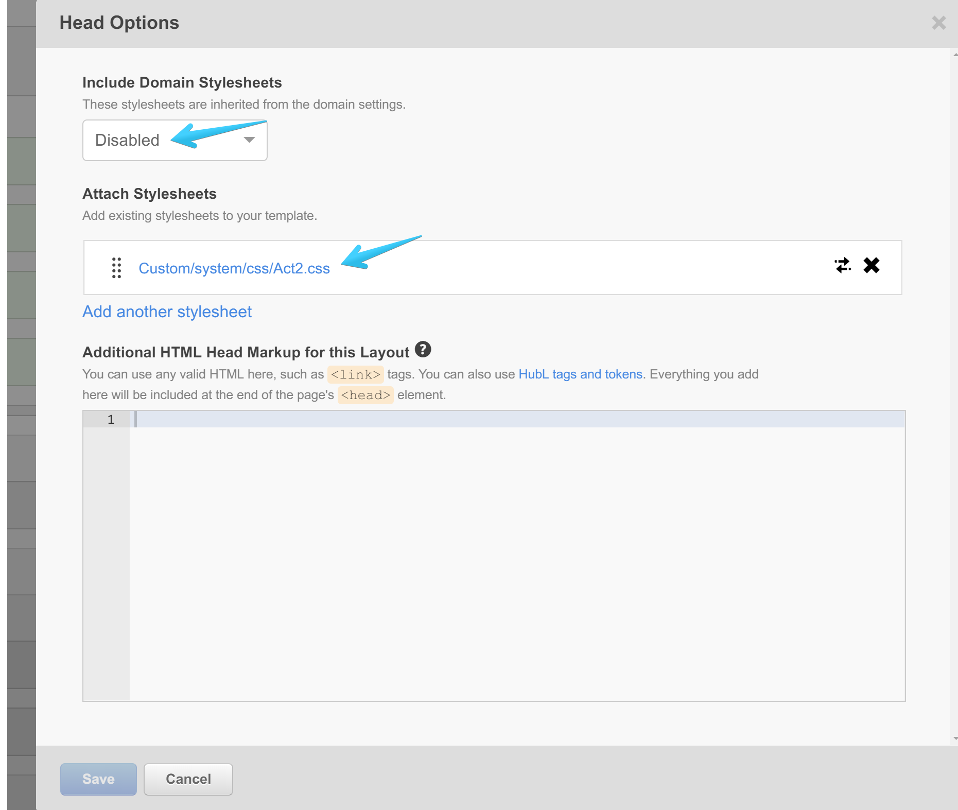Click the <head> code tag text
The height and width of the screenshot is (810, 958).
365,395
